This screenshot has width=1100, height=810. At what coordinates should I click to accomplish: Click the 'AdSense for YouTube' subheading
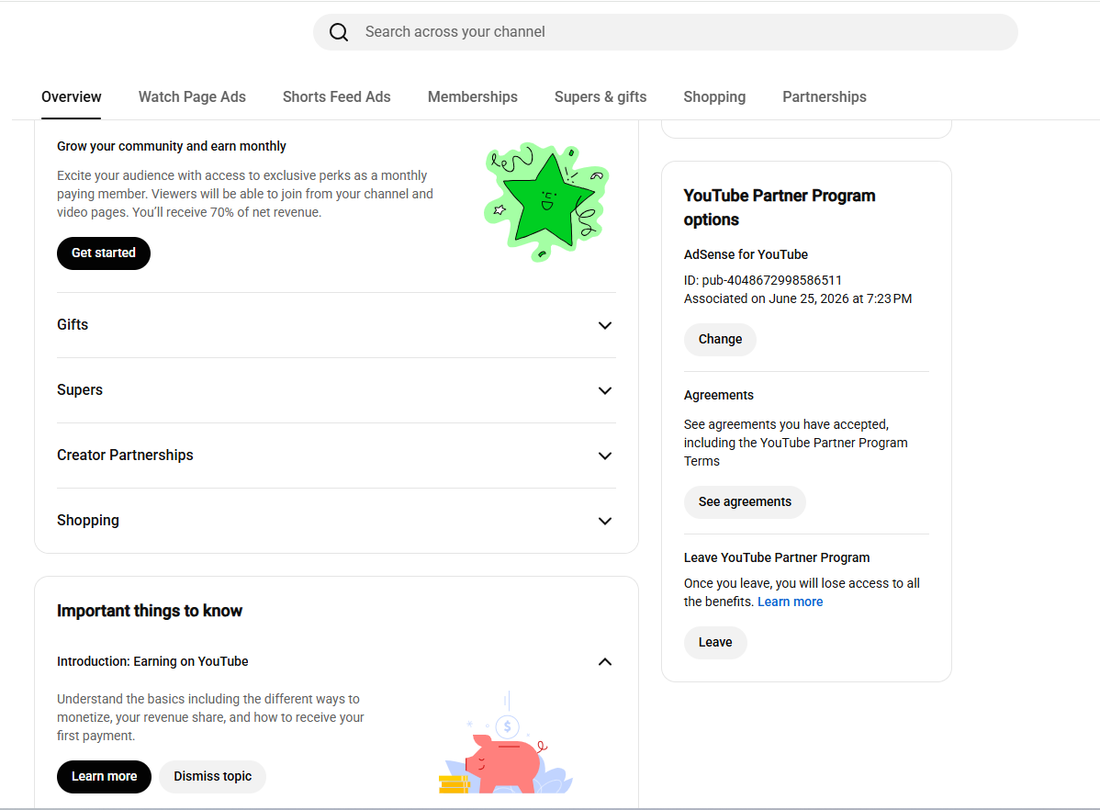coord(746,254)
